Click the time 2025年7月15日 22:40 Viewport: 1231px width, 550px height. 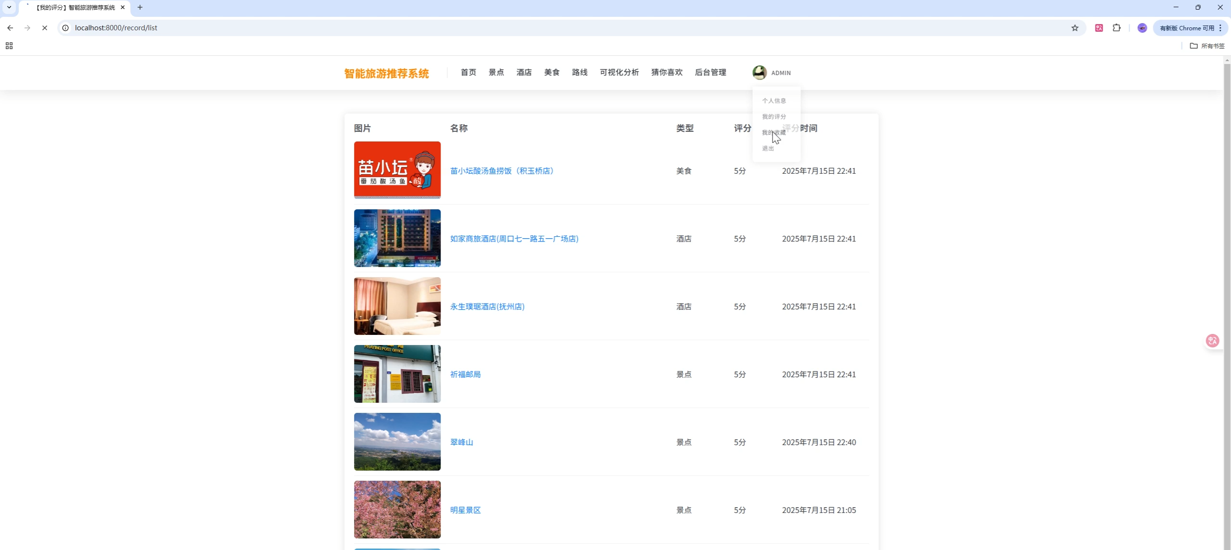(819, 442)
